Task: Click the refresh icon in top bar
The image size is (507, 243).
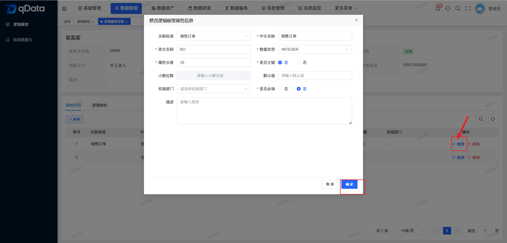Action: tap(448, 8)
